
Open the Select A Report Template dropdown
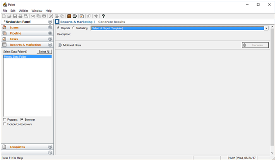(x=266, y=28)
